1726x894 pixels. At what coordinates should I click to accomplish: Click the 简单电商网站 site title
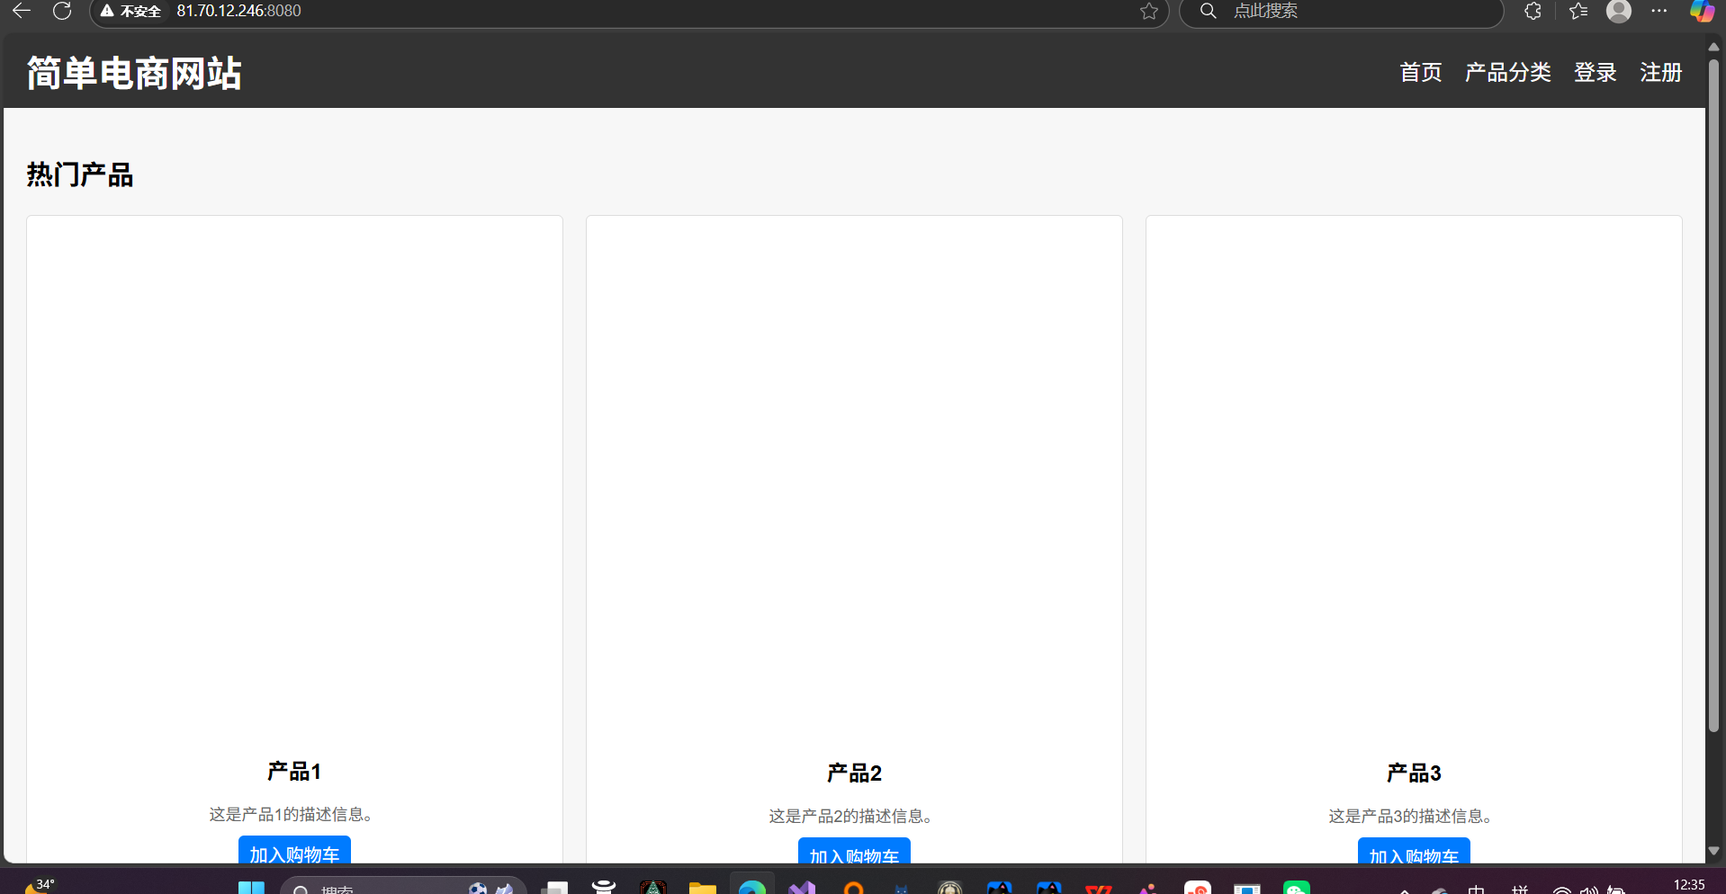coord(134,73)
